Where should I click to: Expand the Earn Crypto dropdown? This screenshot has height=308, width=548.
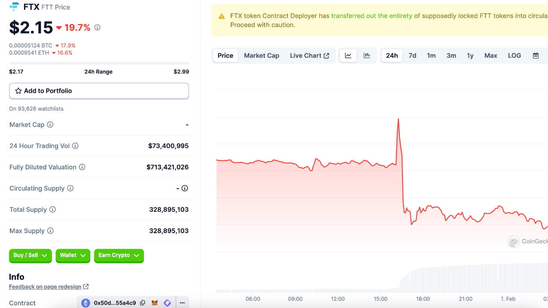[119, 256]
